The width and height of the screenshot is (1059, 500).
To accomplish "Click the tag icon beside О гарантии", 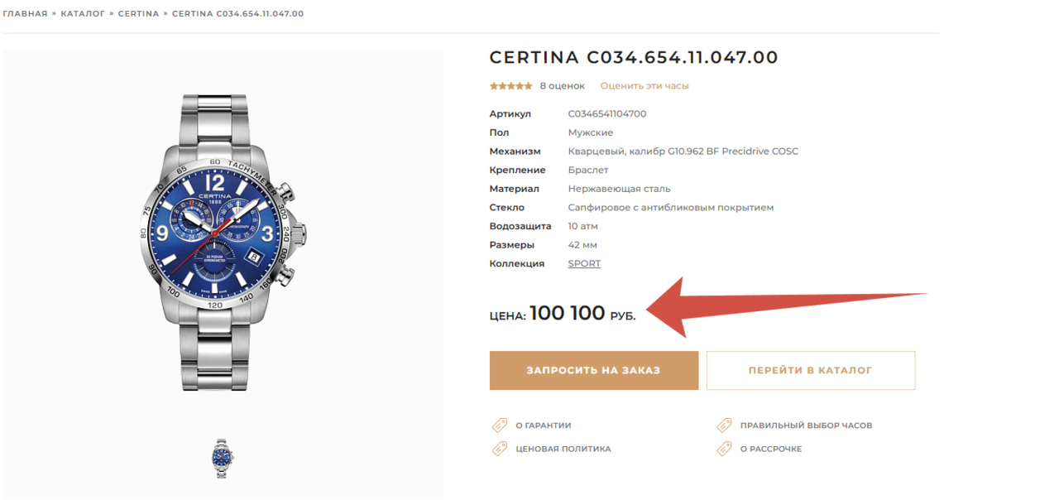I will (x=499, y=425).
